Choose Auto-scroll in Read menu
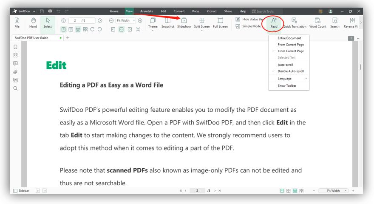Viewport: 374px width, 204px height. [289, 65]
